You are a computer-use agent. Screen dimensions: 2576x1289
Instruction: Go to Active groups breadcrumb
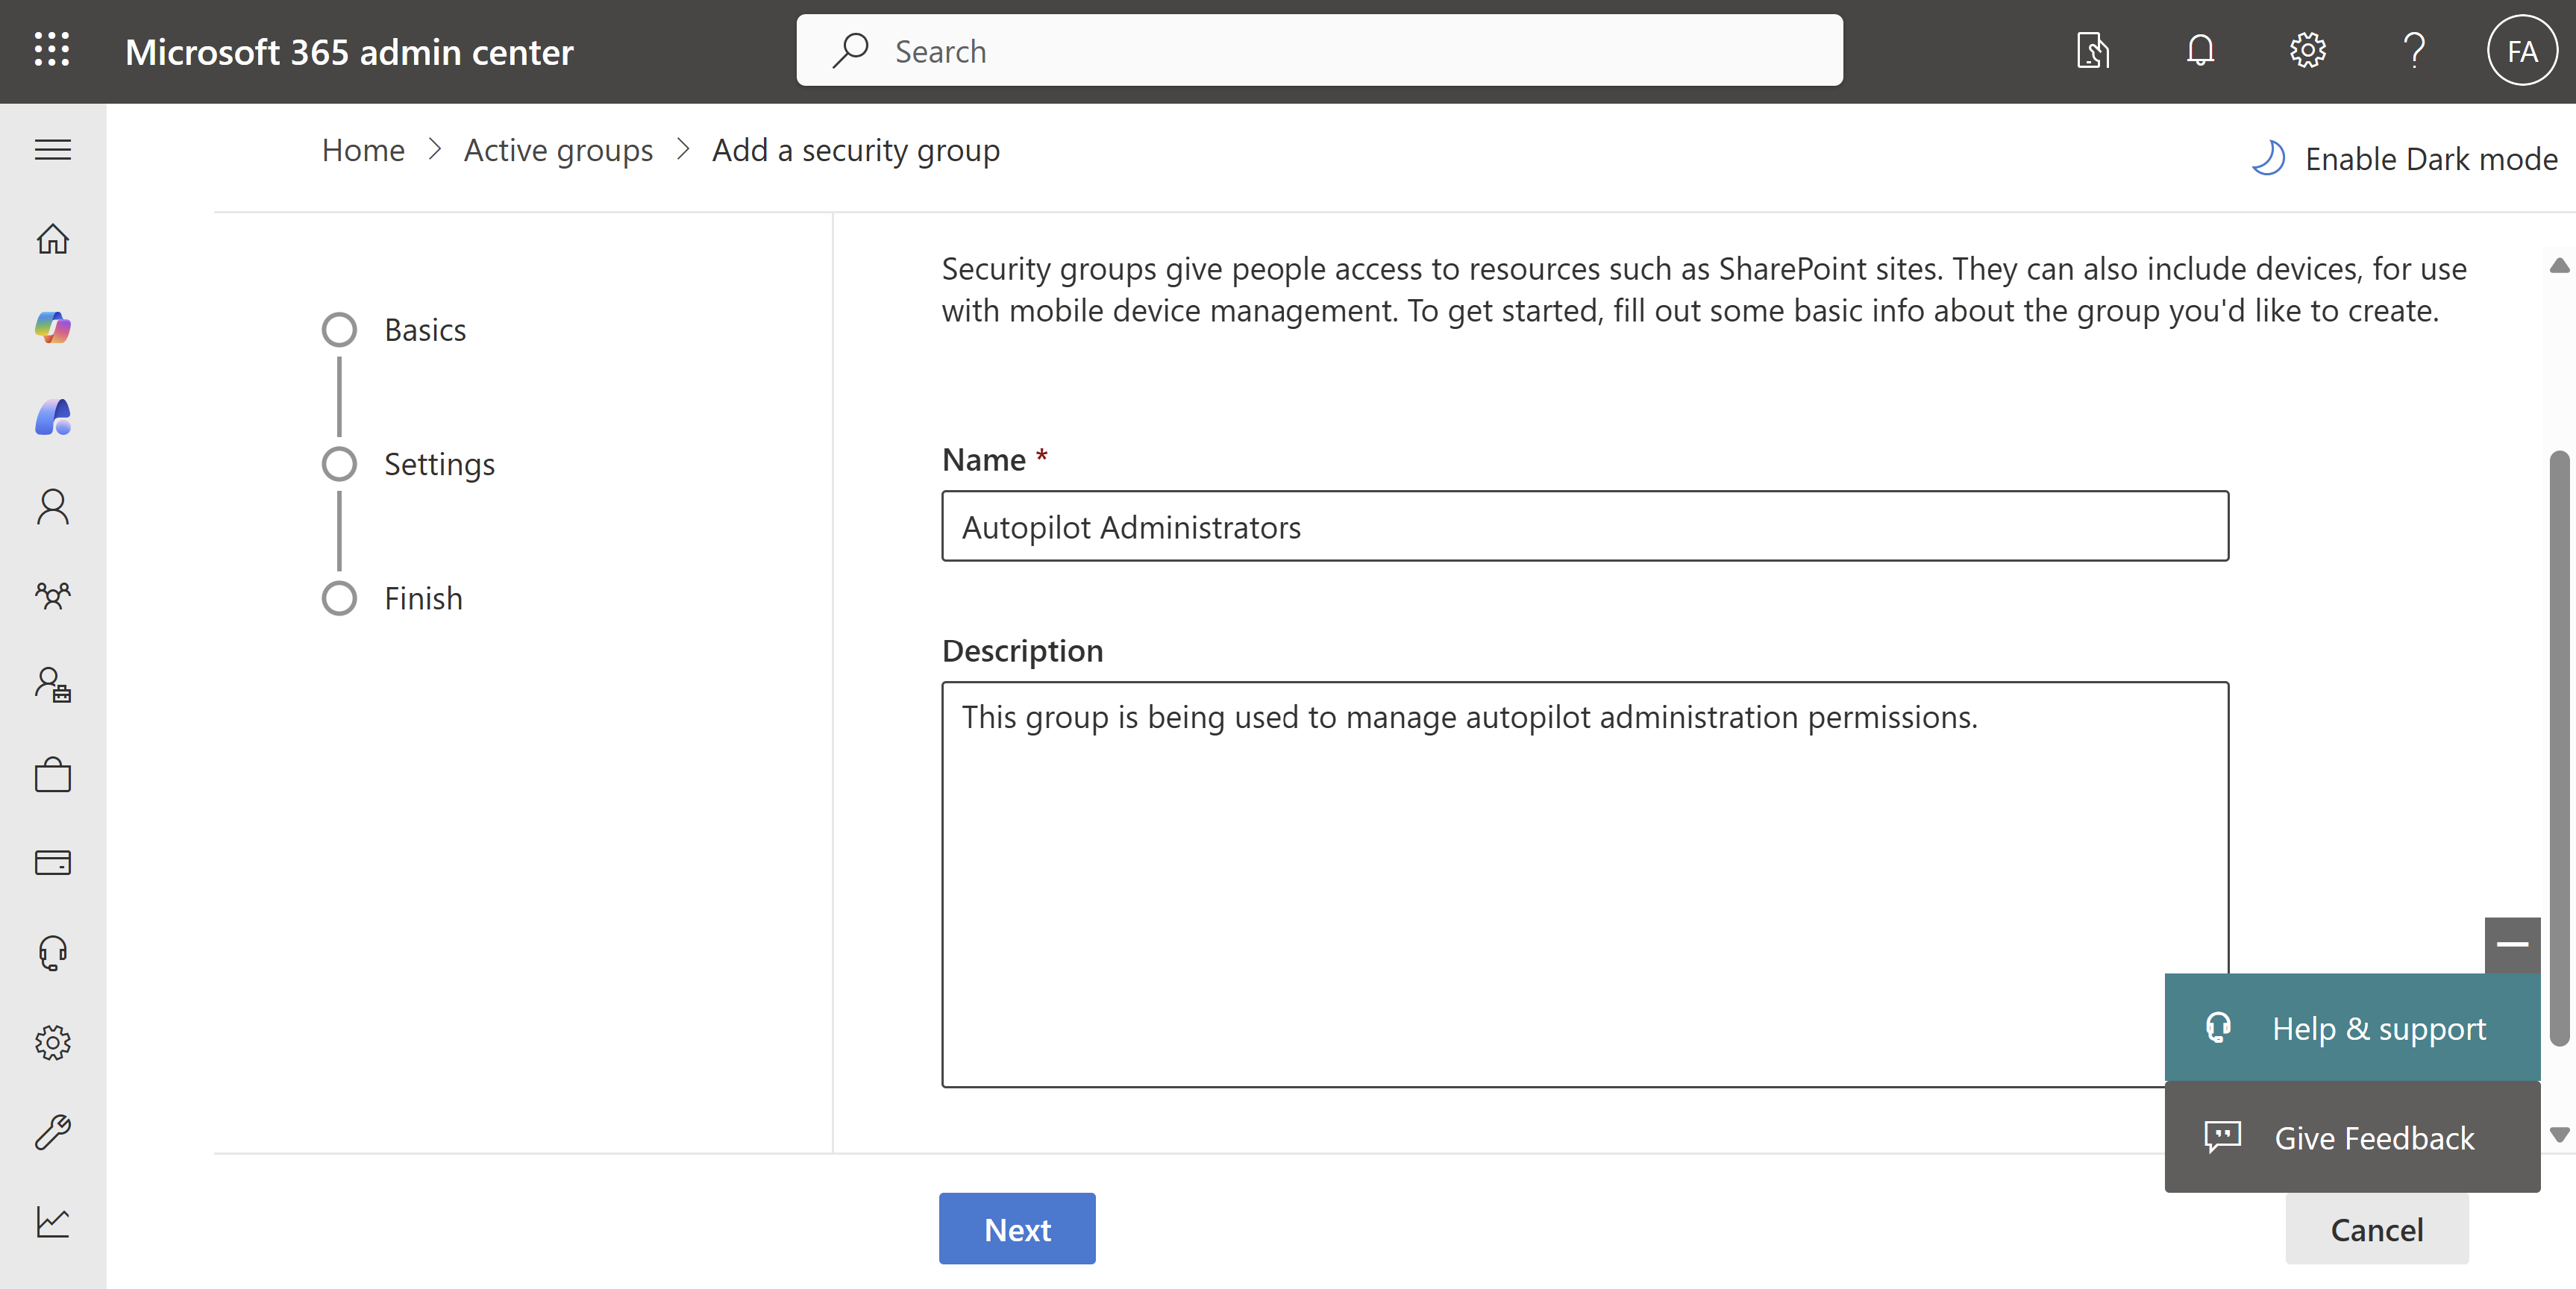click(558, 151)
